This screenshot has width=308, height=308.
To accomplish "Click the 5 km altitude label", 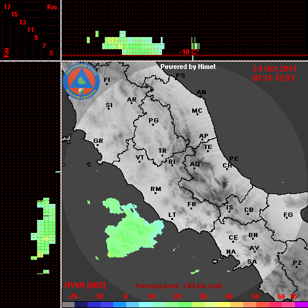I will click(51, 53).
